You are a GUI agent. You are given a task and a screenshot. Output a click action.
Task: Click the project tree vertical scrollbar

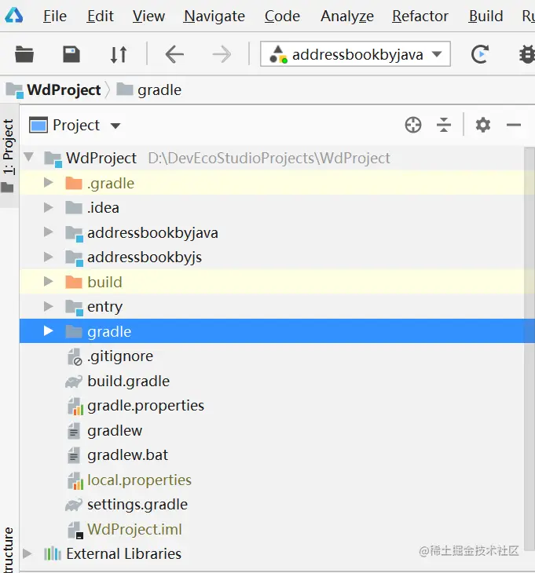pos(530,349)
